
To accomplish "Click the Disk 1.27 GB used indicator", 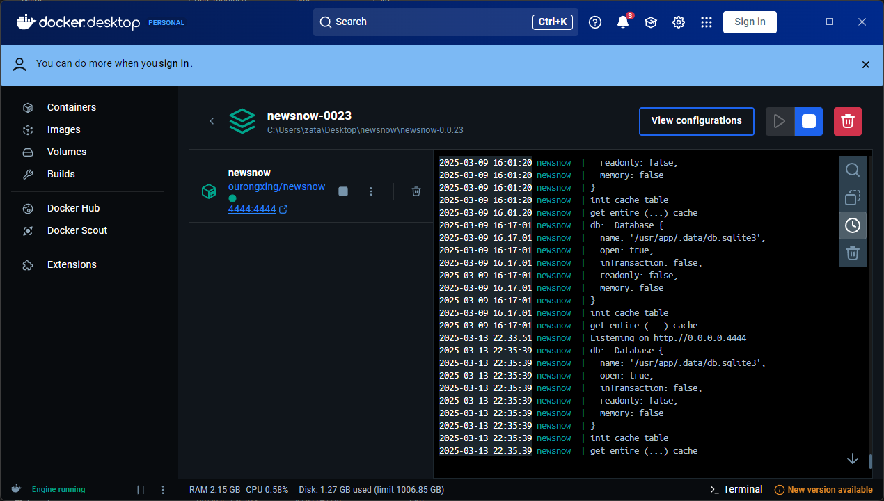I will 372,490.
